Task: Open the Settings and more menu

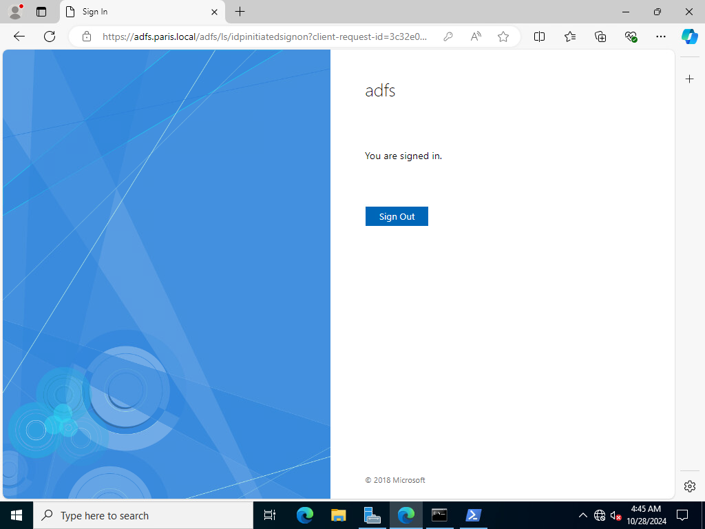Action: (x=660, y=37)
